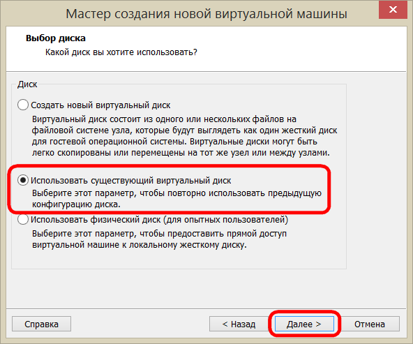Click the text 'конфигурацию диска.' under existing disk

[x=76, y=204]
